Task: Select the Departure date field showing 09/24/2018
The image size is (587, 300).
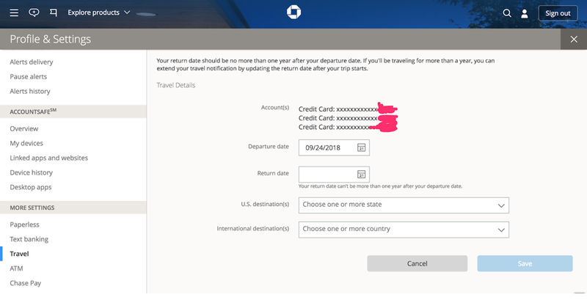Action: point(334,147)
